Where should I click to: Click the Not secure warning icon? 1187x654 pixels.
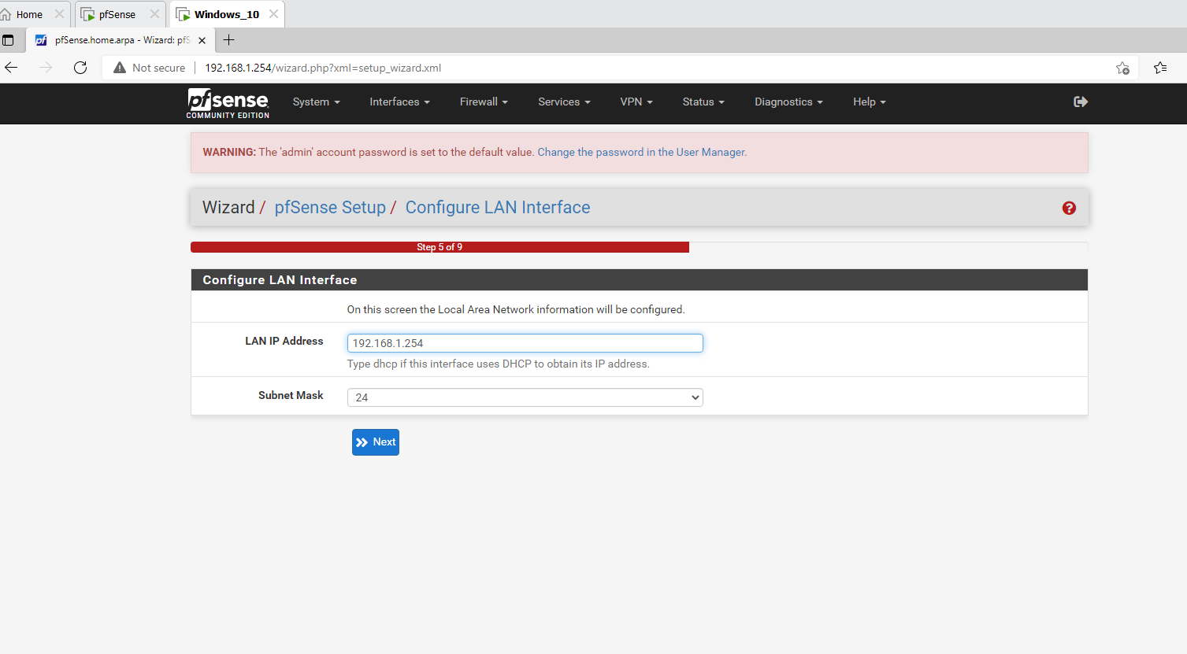pyautogui.click(x=120, y=68)
